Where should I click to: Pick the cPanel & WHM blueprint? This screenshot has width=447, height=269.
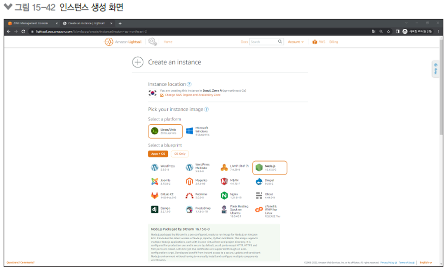point(268,211)
